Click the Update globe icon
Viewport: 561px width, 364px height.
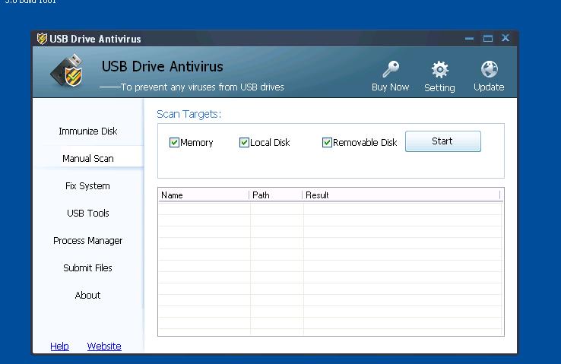tap(489, 69)
